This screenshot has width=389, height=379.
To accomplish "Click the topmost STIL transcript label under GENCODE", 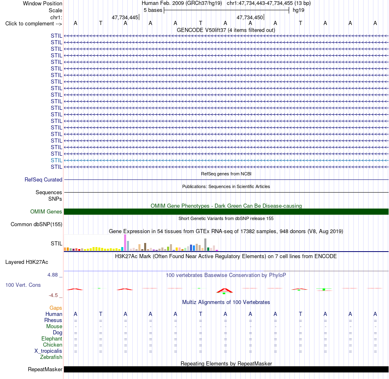I will (57, 36).
